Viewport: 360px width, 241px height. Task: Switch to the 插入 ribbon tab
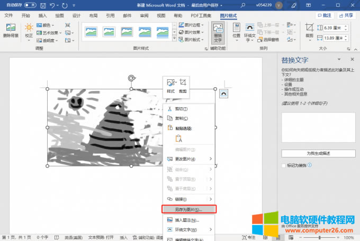click(x=43, y=16)
